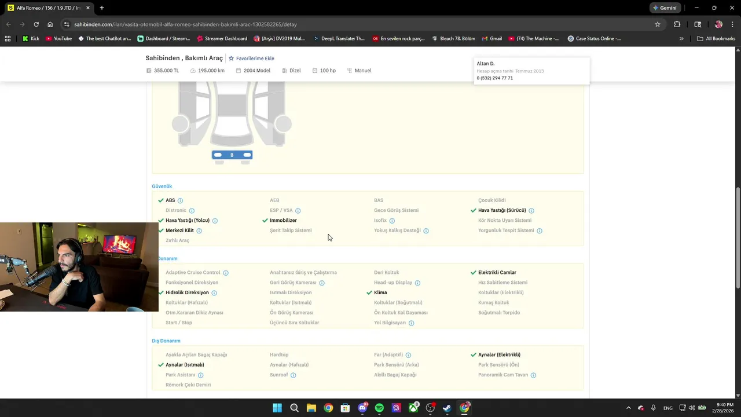Click the info icon next to ABS
This screenshot has width=741, height=417.
click(x=180, y=200)
